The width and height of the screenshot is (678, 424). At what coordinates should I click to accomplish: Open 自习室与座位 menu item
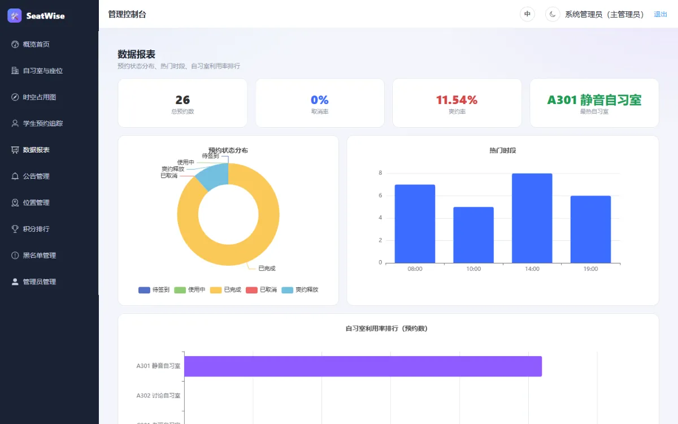[x=49, y=71]
